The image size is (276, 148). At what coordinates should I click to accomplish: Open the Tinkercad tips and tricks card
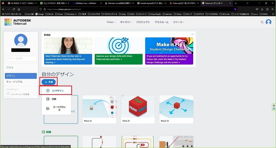pos(119,51)
